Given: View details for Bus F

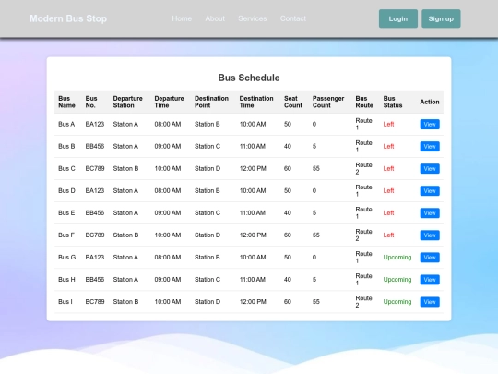Looking at the screenshot, I should (x=430, y=235).
